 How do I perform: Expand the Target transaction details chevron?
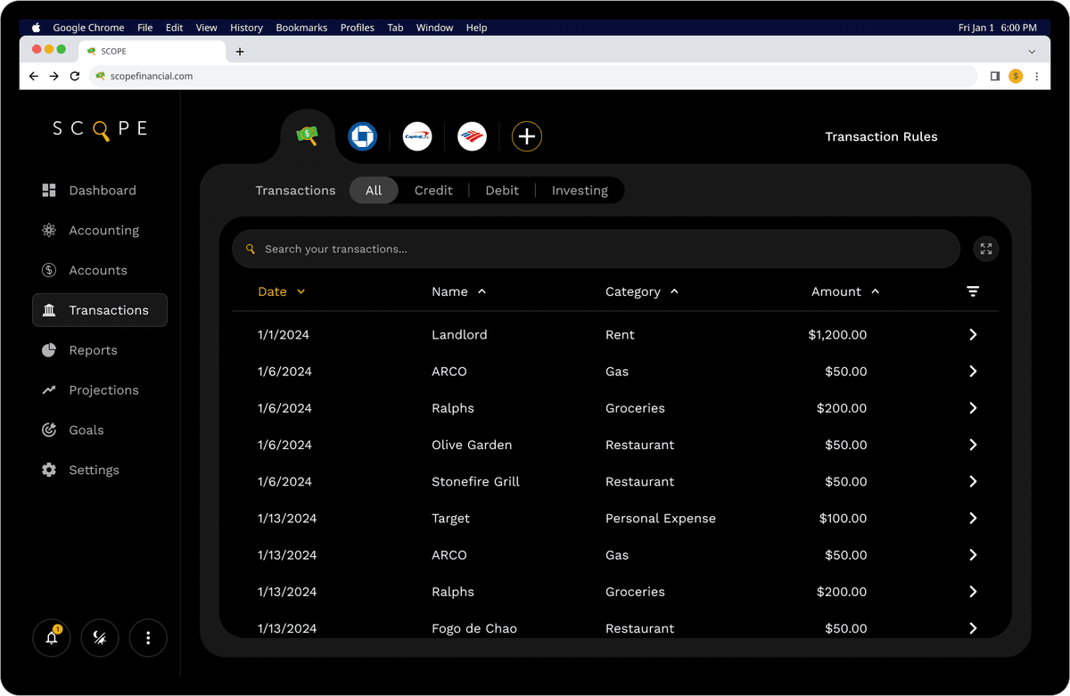pos(973,519)
